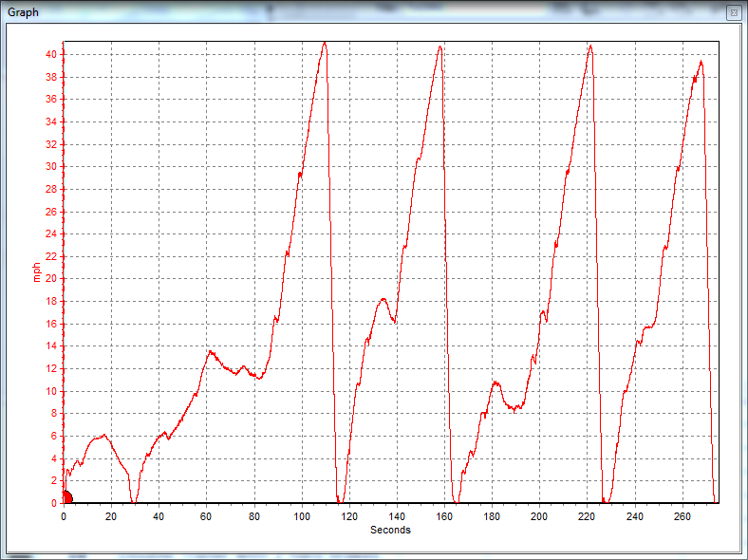Select the last speed peak near 268 seconds
This screenshot has height=560, width=748.
pyautogui.click(x=701, y=63)
